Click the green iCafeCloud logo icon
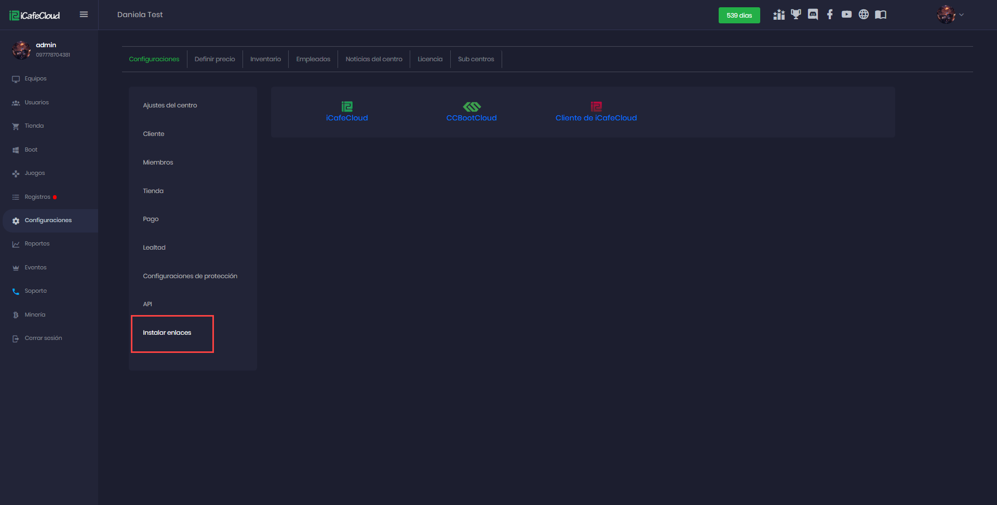 point(347,106)
